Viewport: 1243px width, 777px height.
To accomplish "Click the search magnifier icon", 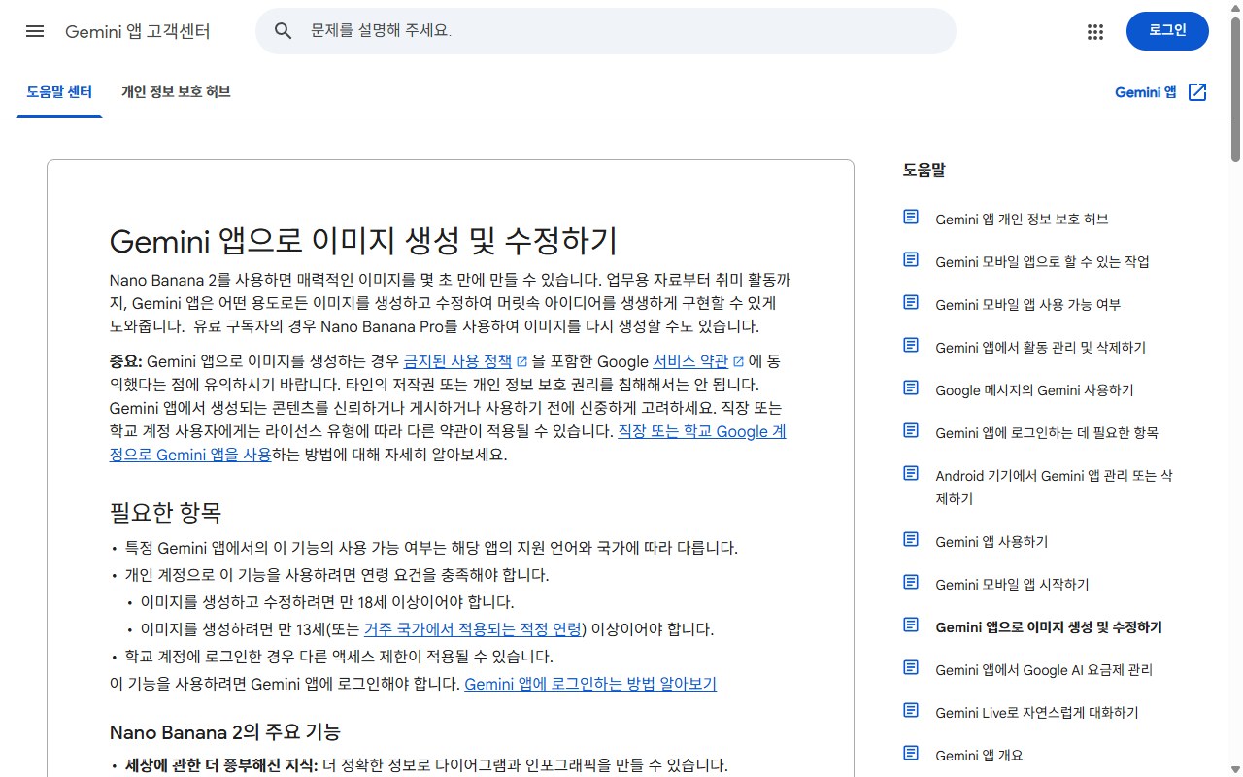I will pos(284,31).
